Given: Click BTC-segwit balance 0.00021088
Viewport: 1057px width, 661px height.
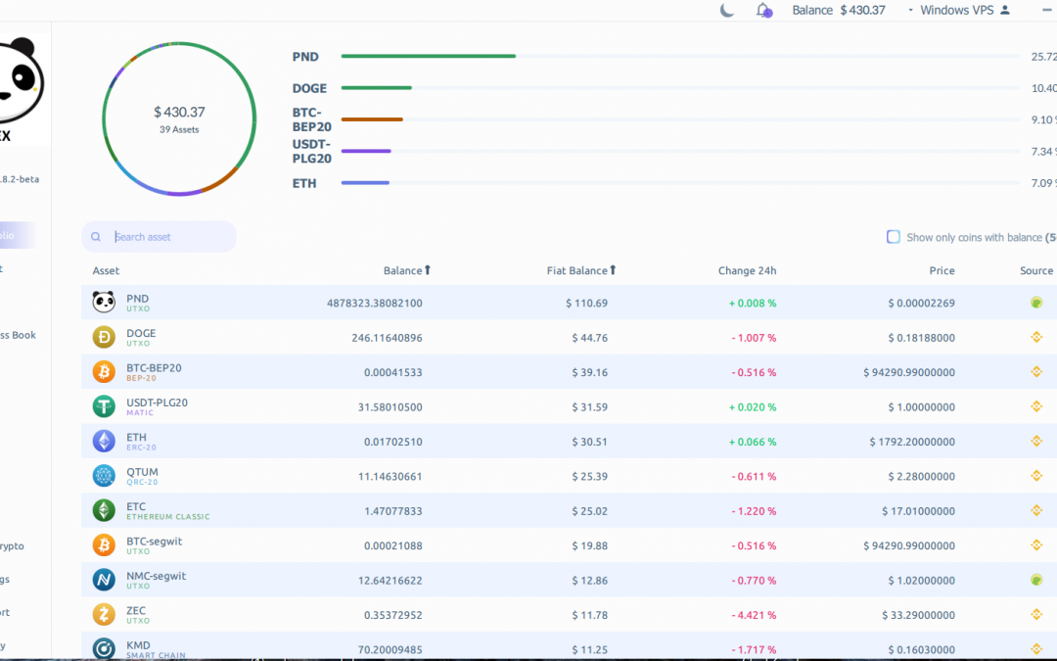Looking at the screenshot, I should pos(393,545).
